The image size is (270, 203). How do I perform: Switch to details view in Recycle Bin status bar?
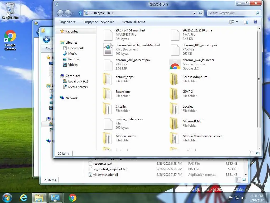coord(252,153)
